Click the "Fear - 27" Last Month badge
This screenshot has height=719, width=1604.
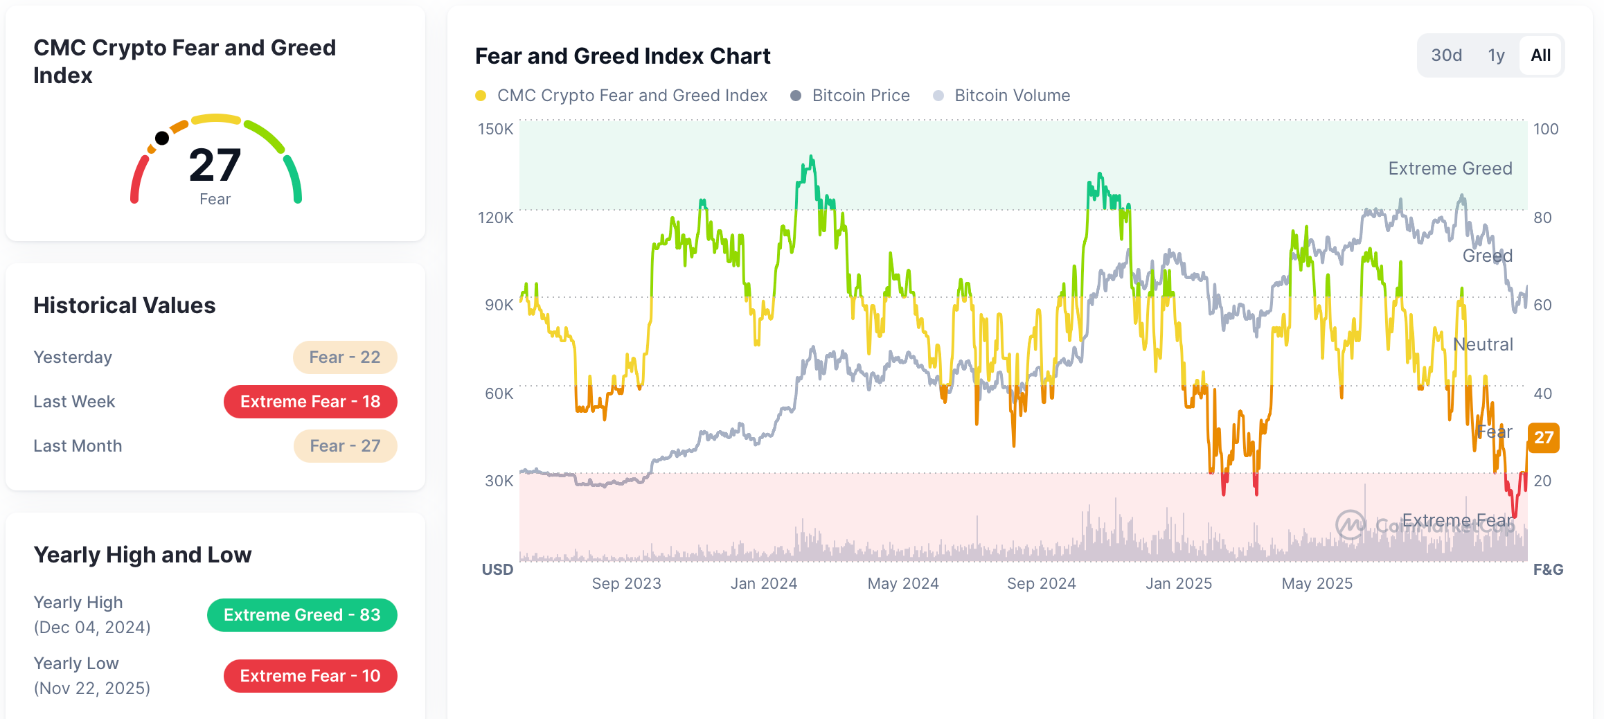coord(345,445)
